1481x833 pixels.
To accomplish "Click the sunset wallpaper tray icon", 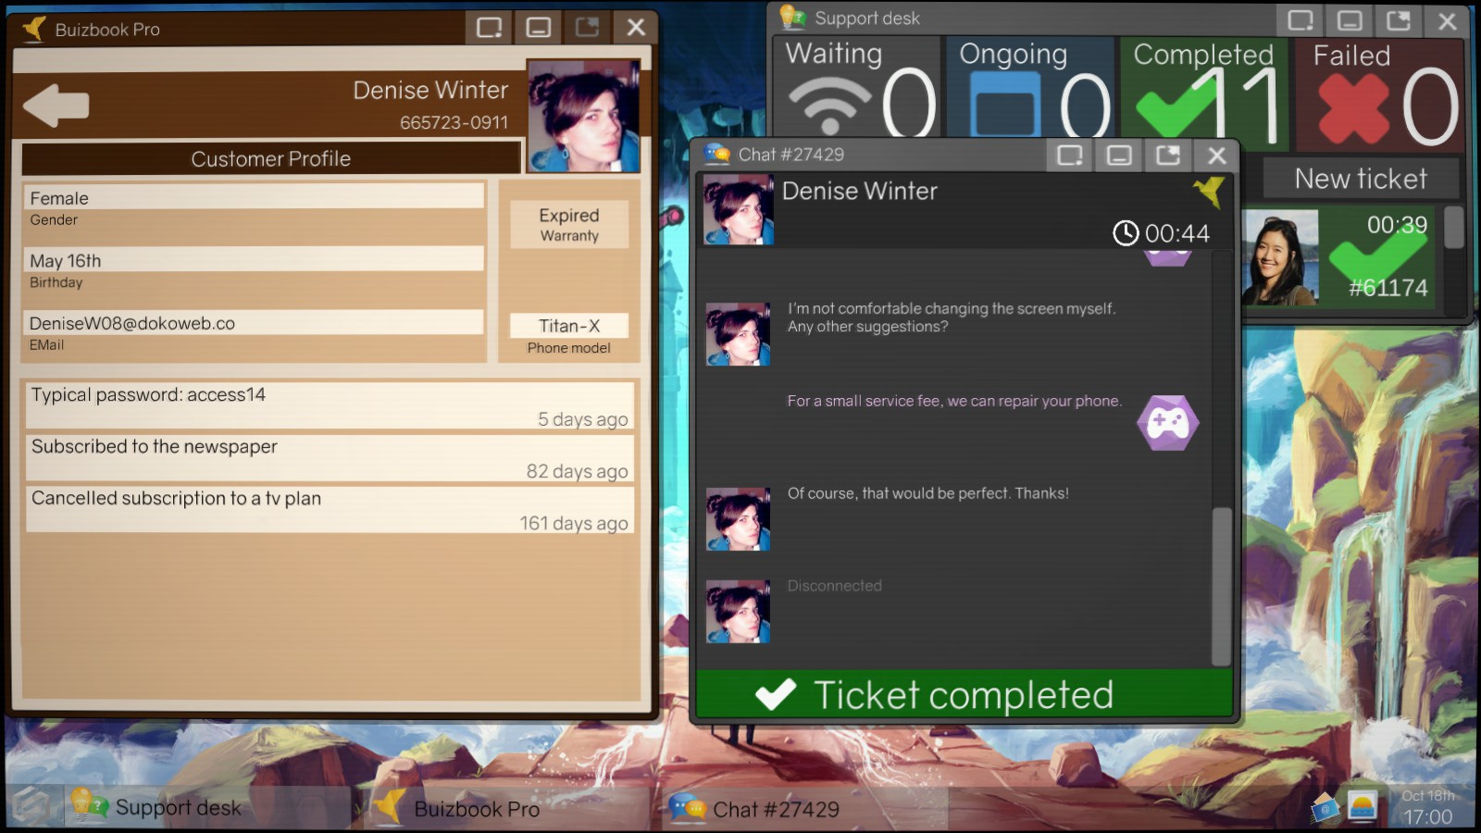I will [1363, 807].
